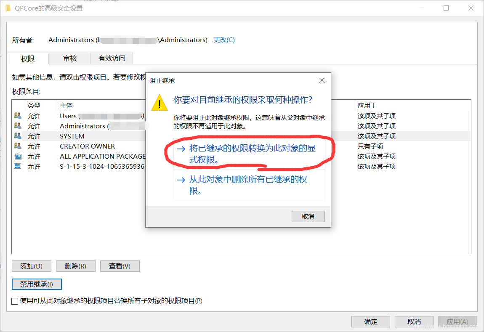Switch to the 审核 tab
The height and width of the screenshot is (332, 484).
click(70, 58)
